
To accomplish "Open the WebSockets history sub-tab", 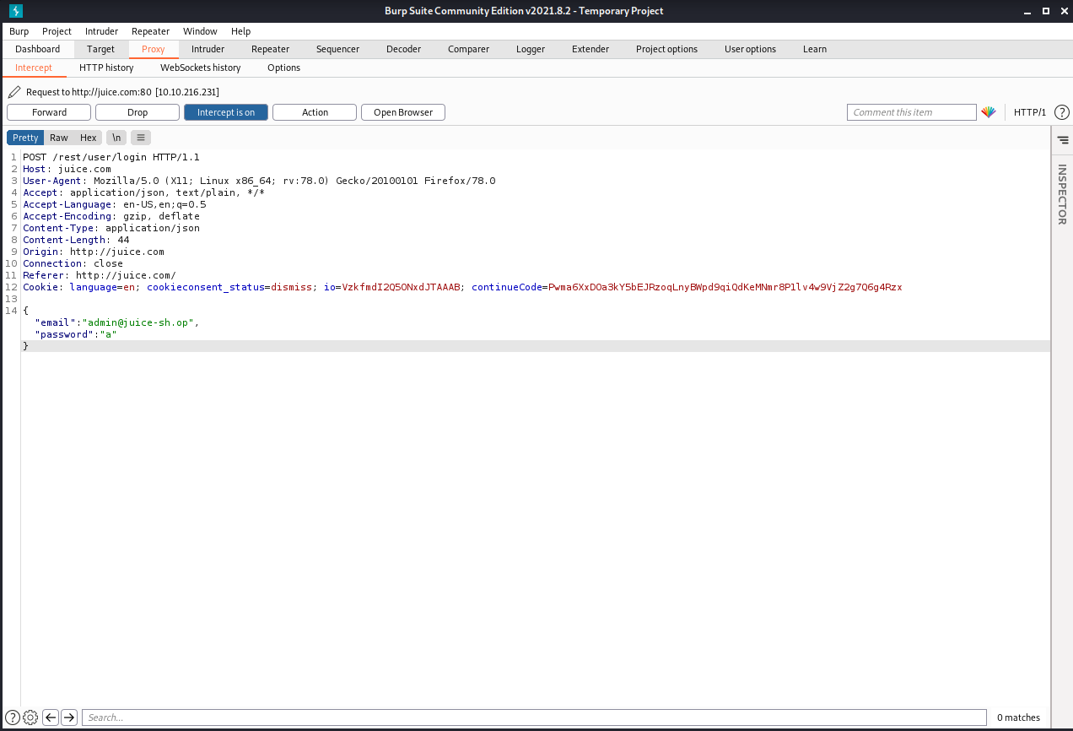I will click(201, 68).
